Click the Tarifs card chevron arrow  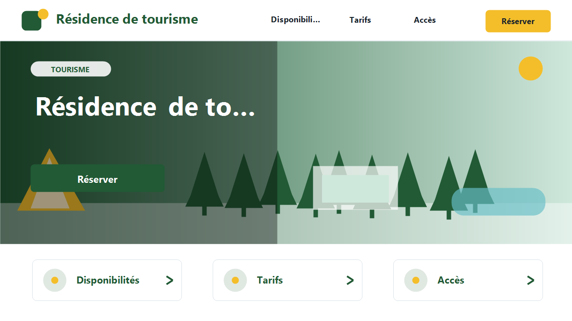[x=350, y=280]
